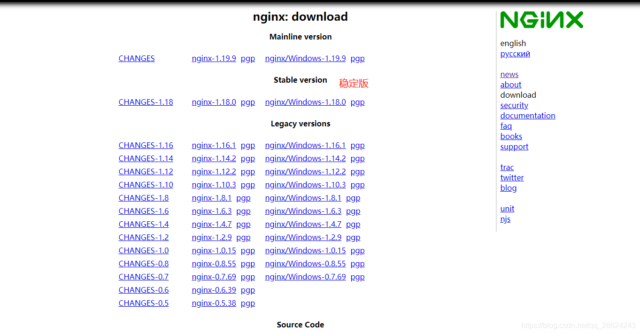Open pgp for nginx/Windows-1.12.2
The width and height of the screenshot is (640, 334).
click(x=358, y=172)
